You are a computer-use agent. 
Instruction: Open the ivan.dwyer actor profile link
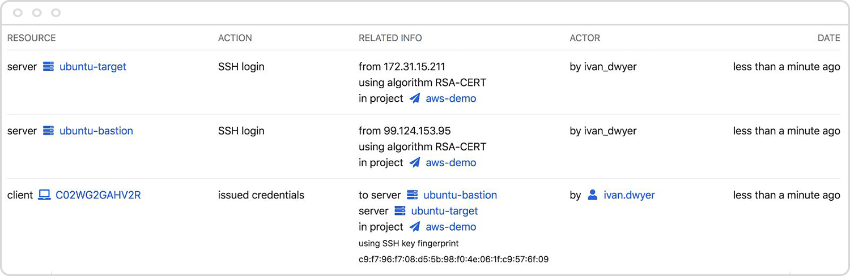coord(629,195)
